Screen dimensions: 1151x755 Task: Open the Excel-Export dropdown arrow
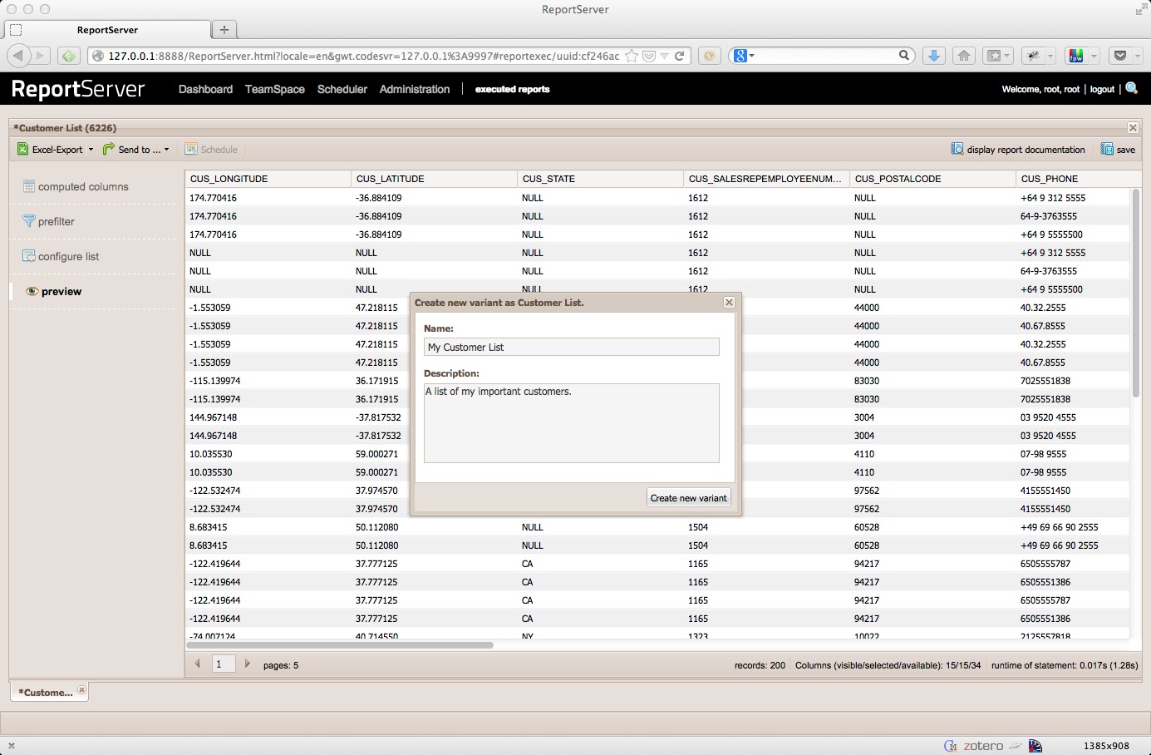pos(91,150)
